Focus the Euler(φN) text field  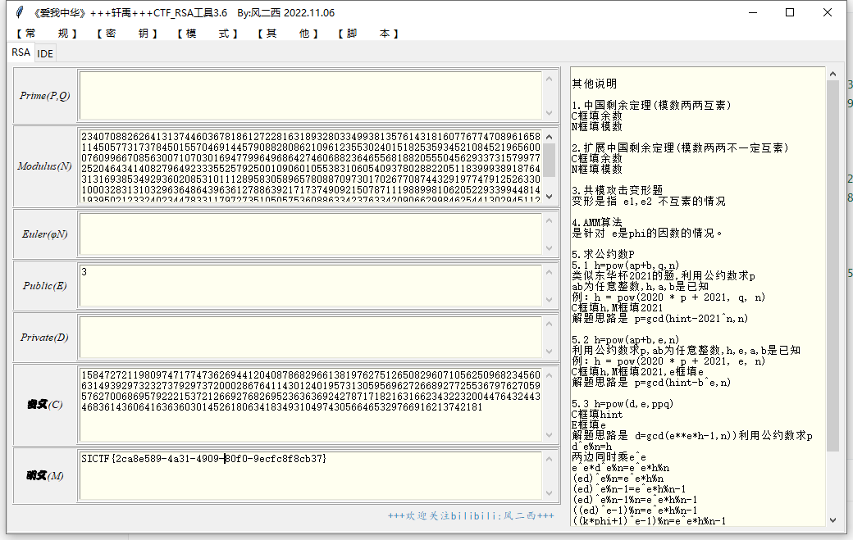click(x=310, y=234)
